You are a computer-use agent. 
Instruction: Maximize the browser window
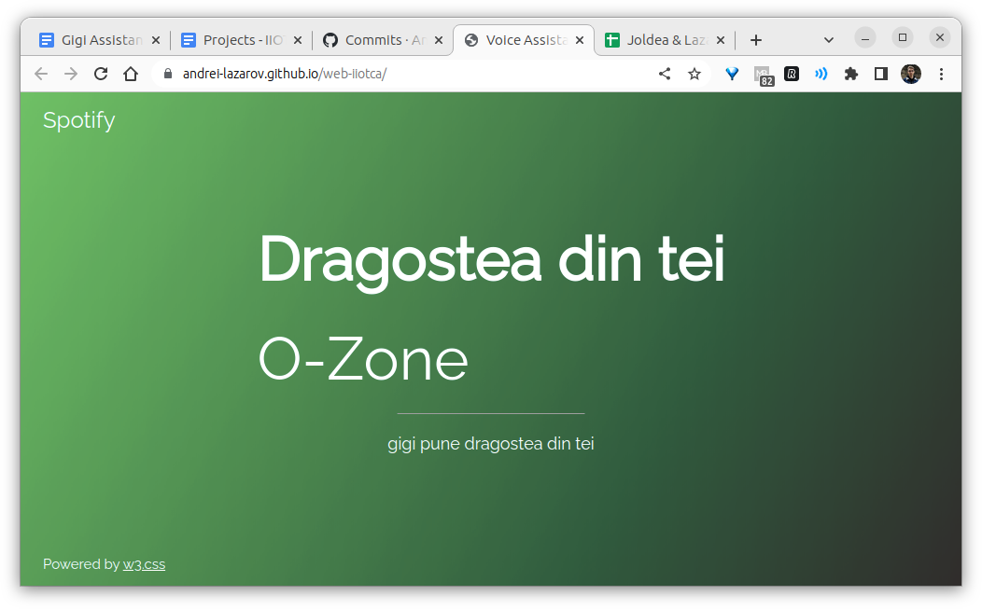coord(903,37)
